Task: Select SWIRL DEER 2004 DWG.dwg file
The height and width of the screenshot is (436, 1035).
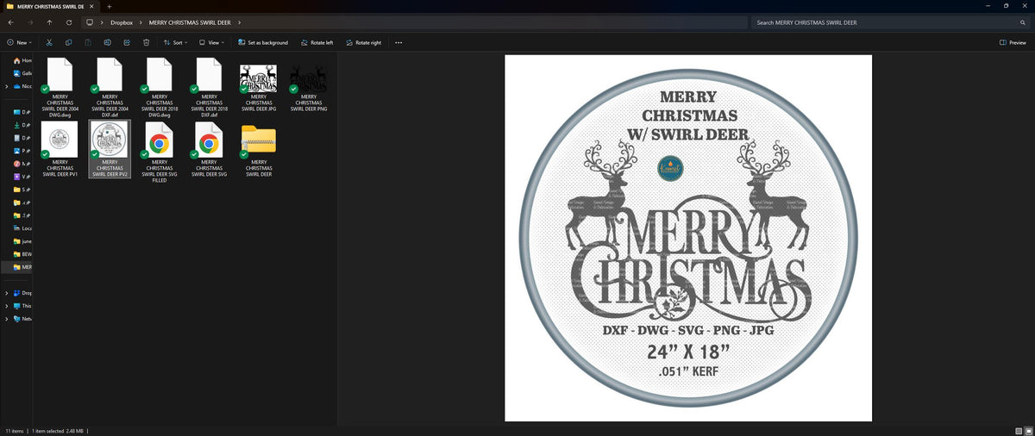Action: pos(60,87)
